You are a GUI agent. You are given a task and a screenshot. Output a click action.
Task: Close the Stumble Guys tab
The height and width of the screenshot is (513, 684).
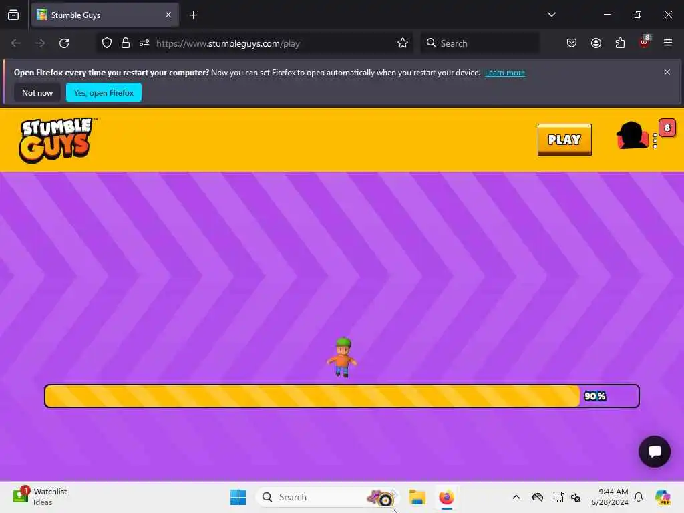tap(168, 15)
